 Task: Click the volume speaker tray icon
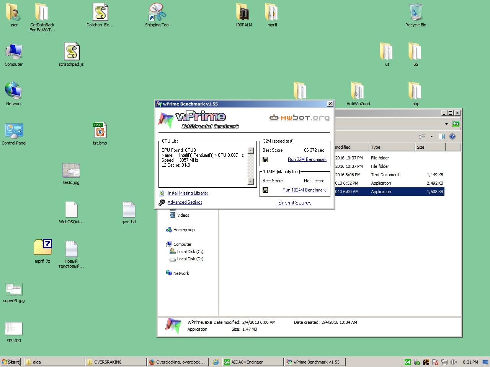tap(454, 362)
